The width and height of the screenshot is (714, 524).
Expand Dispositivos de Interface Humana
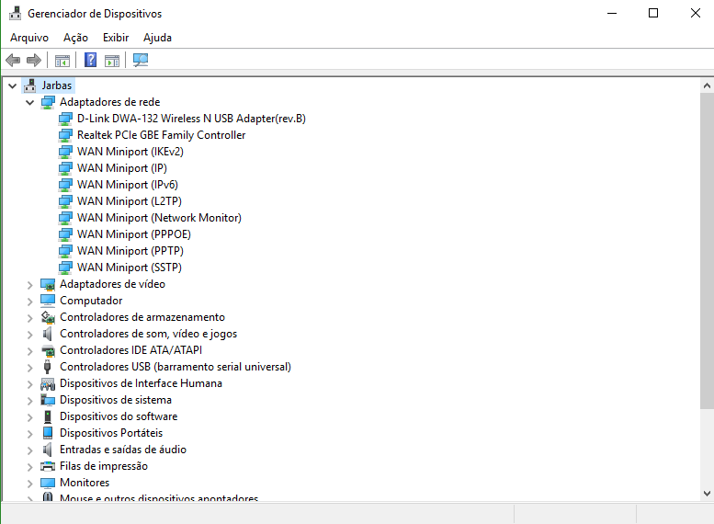(x=30, y=384)
